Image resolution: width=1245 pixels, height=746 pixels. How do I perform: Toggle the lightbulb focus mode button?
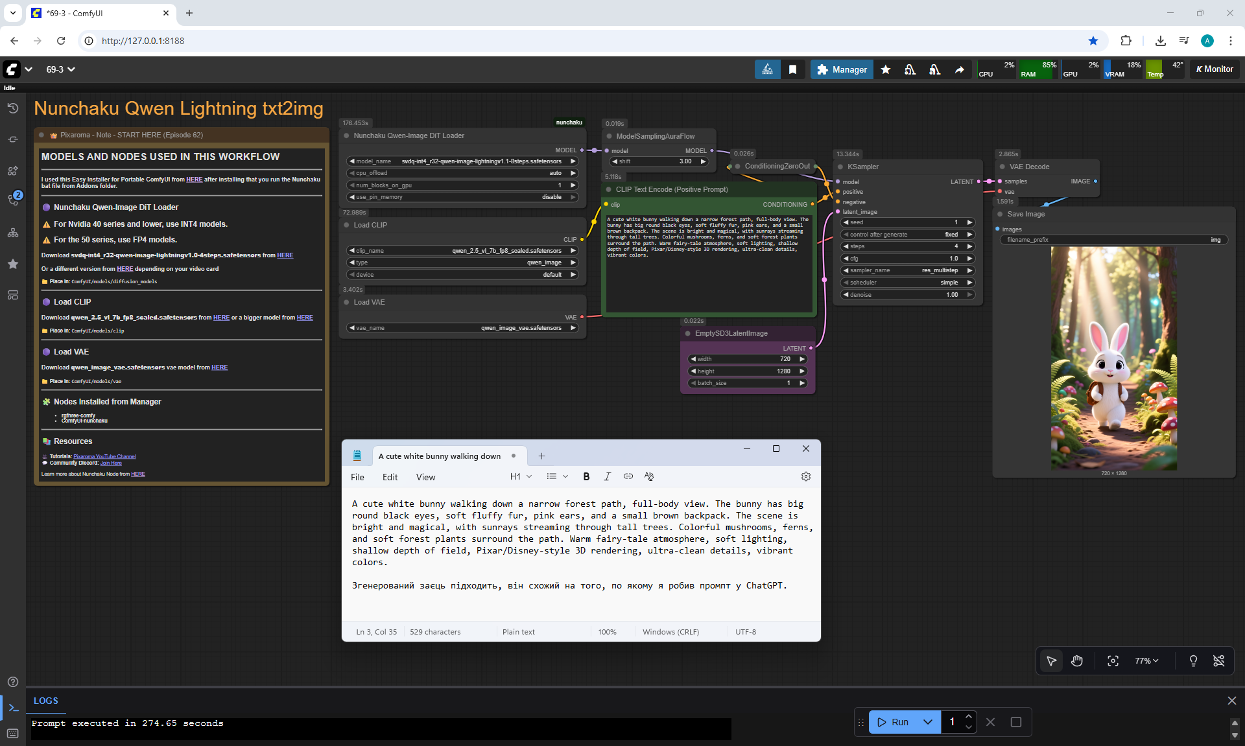(x=1192, y=660)
